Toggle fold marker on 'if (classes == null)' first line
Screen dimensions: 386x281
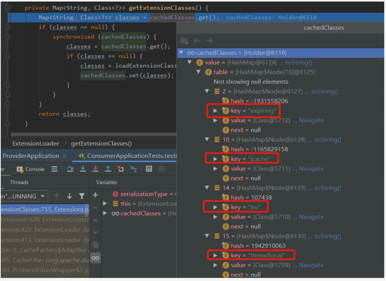pos(8,27)
